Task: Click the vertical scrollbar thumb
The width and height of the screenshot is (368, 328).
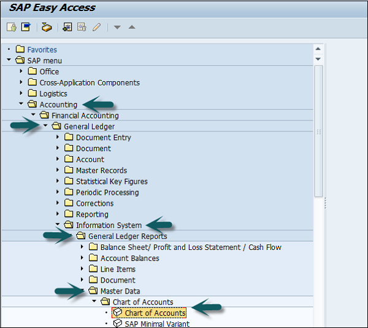Action: point(318,131)
